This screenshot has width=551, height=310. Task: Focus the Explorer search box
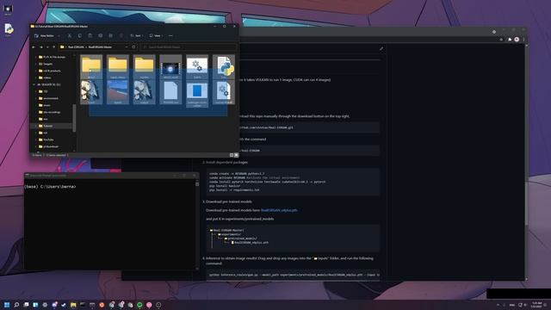(189, 46)
